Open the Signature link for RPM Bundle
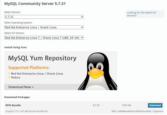Image resolution: width=167 pixels, height=115 pixels. (158, 111)
